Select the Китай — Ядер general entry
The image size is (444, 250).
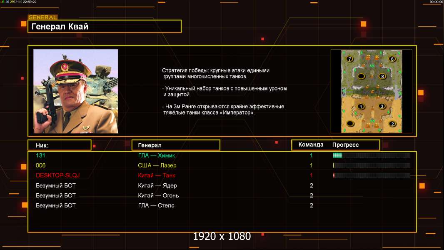coord(157,185)
